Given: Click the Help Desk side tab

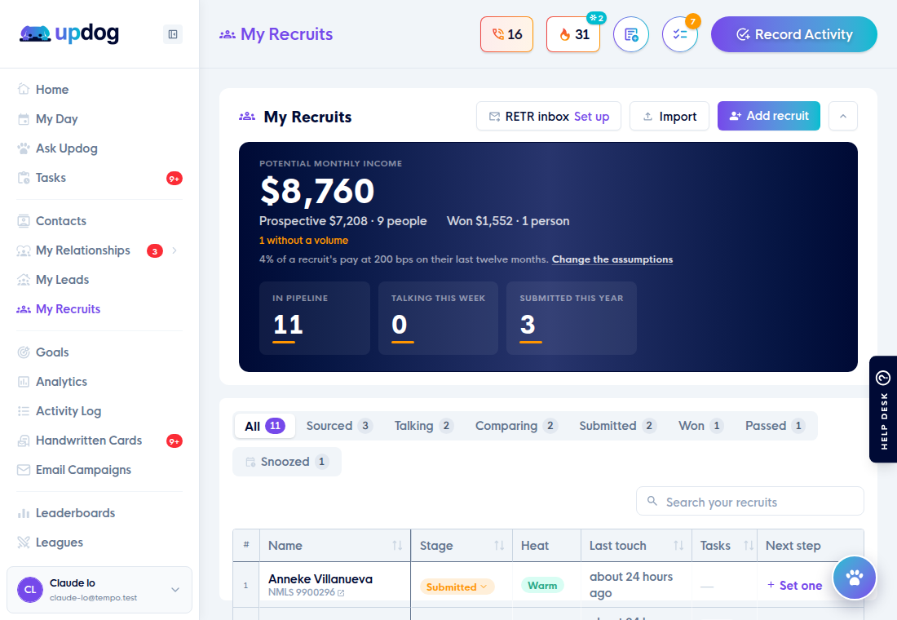Looking at the screenshot, I should [883, 409].
